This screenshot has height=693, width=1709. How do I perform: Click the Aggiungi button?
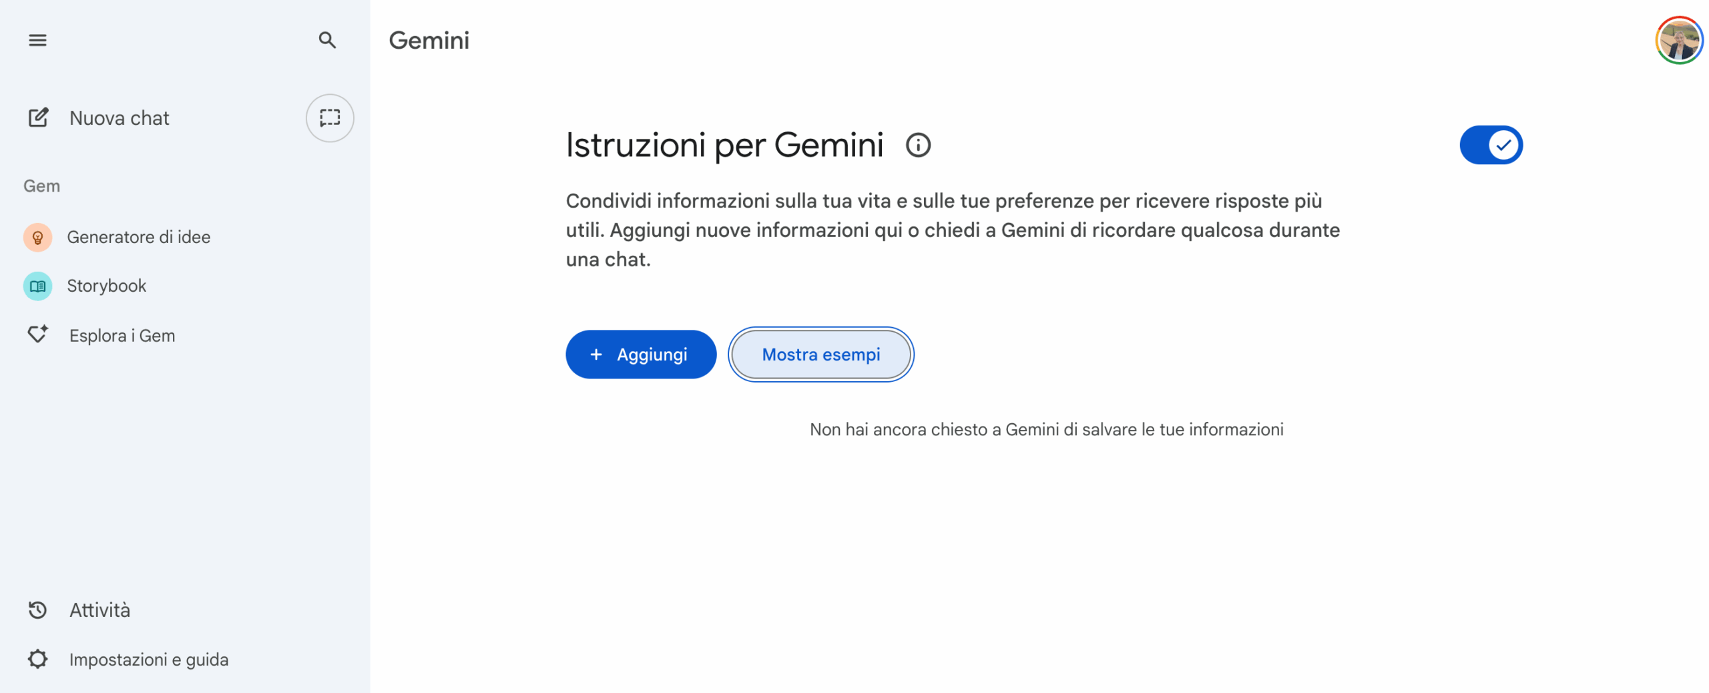640,355
